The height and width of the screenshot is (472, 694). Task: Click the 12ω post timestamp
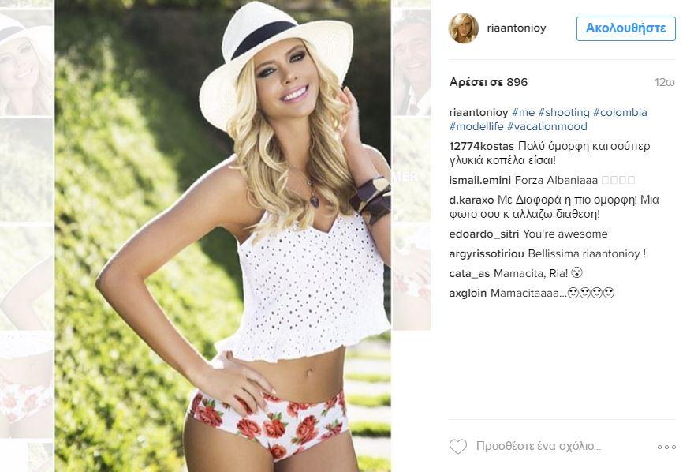[x=665, y=82]
